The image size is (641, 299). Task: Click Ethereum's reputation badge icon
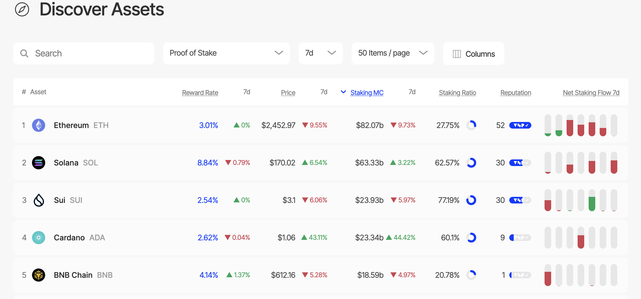click(520, 125)
